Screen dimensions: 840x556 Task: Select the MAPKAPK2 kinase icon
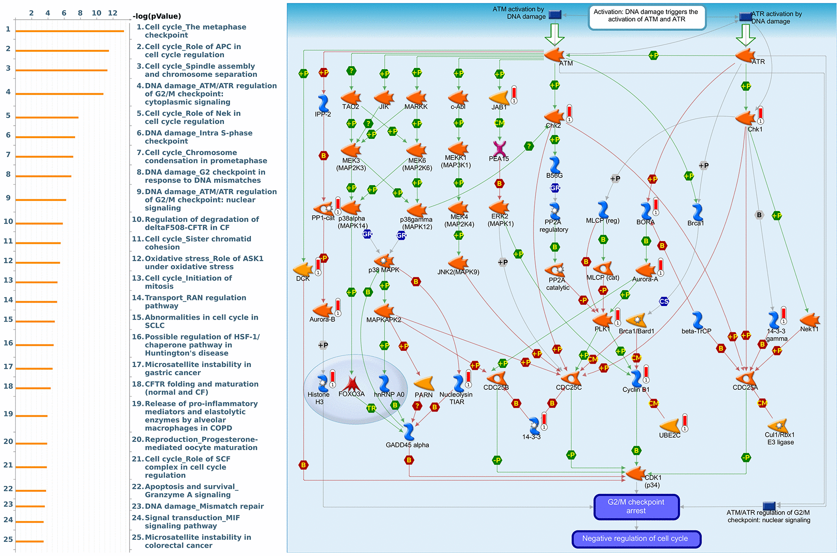(x=384, y=310)
